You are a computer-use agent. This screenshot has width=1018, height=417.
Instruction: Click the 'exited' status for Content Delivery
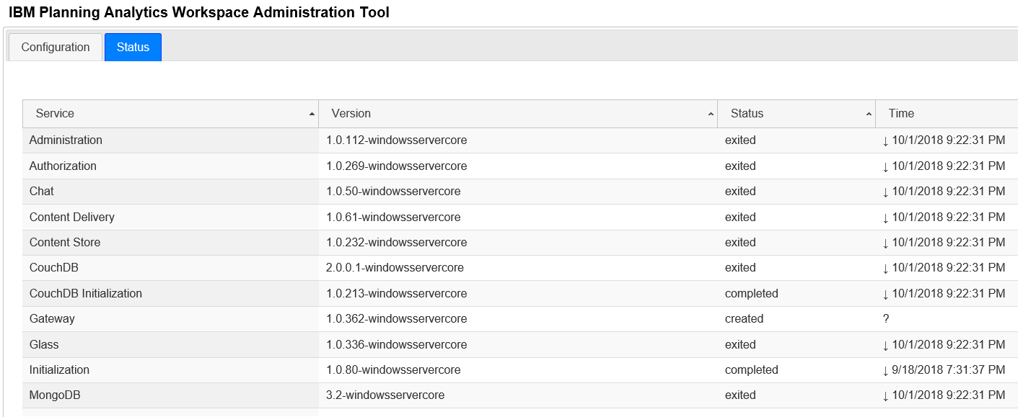tap(740, 218)
